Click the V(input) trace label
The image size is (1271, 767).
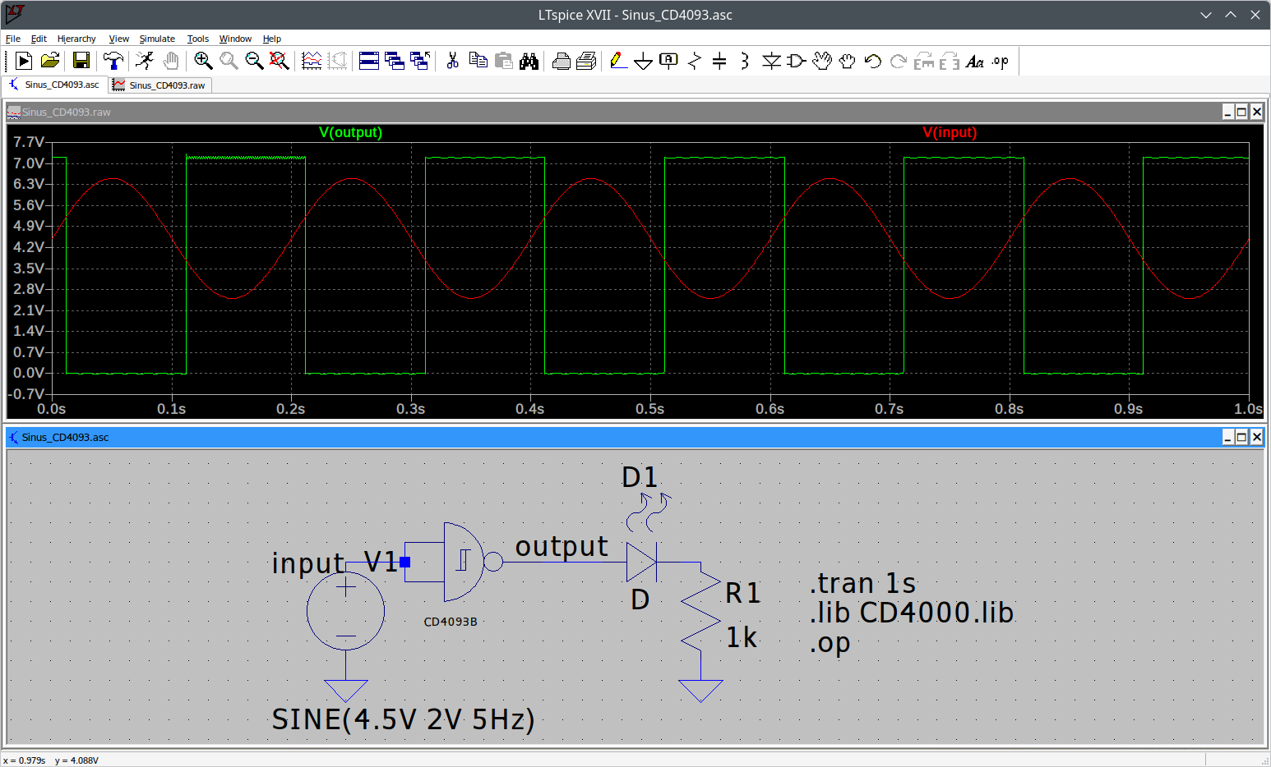click(x=950, y=131)
